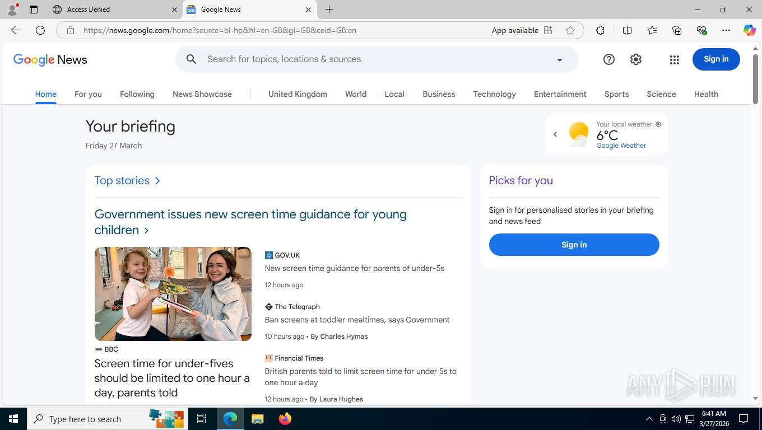762x430 pixels.
Task: Open Split screen view icon
Action: click(x=628, y=30)
